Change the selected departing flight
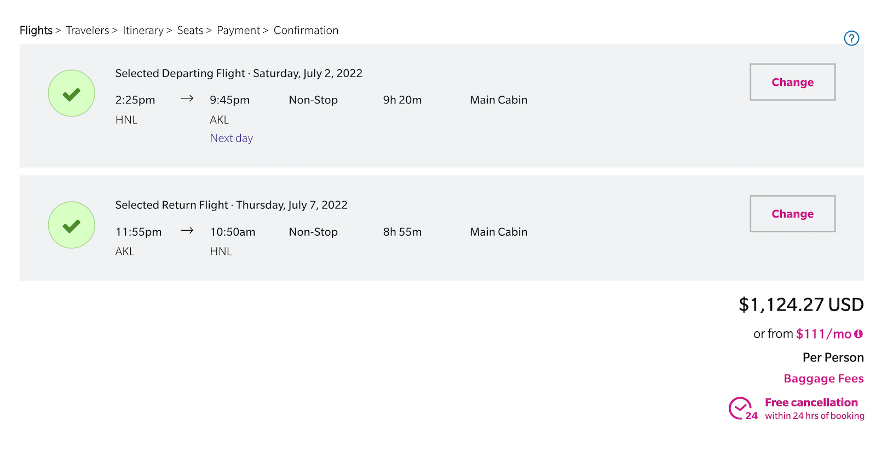Image resolution: width=876 pixels, height=451 pixels. point(792,82)
